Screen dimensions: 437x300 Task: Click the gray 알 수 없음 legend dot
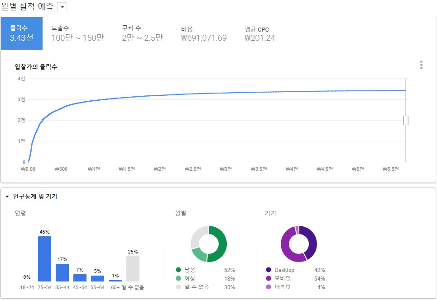click(x=179, y=287)
